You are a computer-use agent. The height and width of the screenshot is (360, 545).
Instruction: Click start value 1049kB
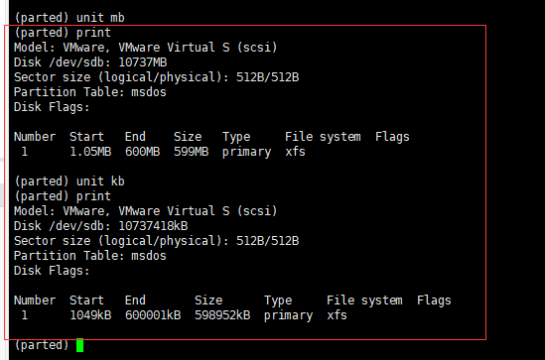pyautogui.click(x=90, y=315)
